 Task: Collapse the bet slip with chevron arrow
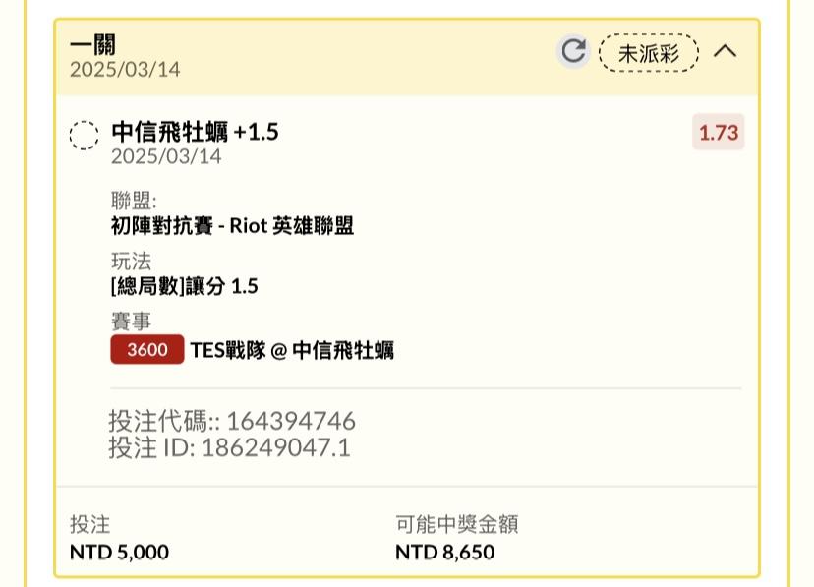(x=725, y=51)
